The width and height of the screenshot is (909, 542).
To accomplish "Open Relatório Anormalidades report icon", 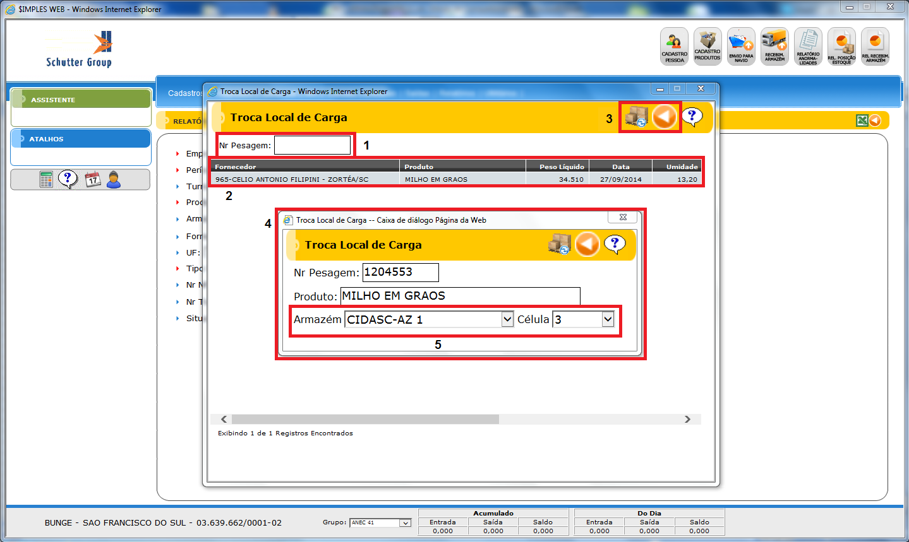I will click(808, 46).
